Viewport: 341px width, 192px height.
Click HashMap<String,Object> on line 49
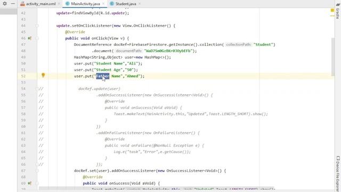98,57
